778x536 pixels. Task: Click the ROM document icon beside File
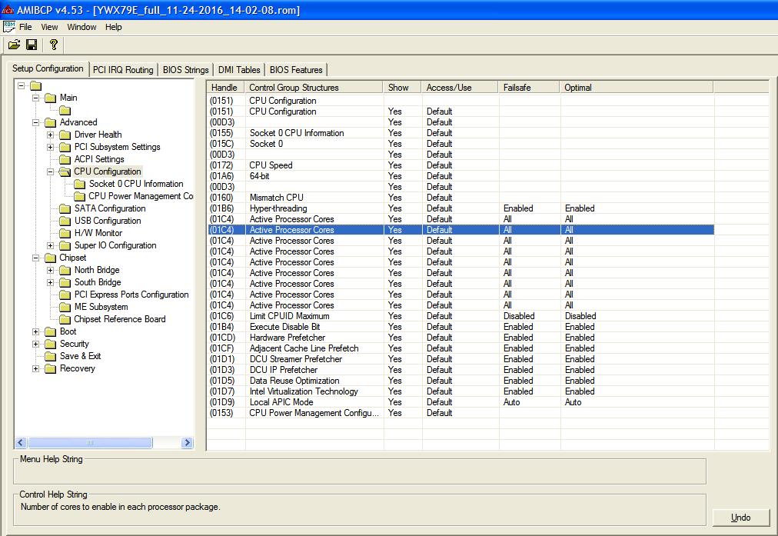point(9,27)
